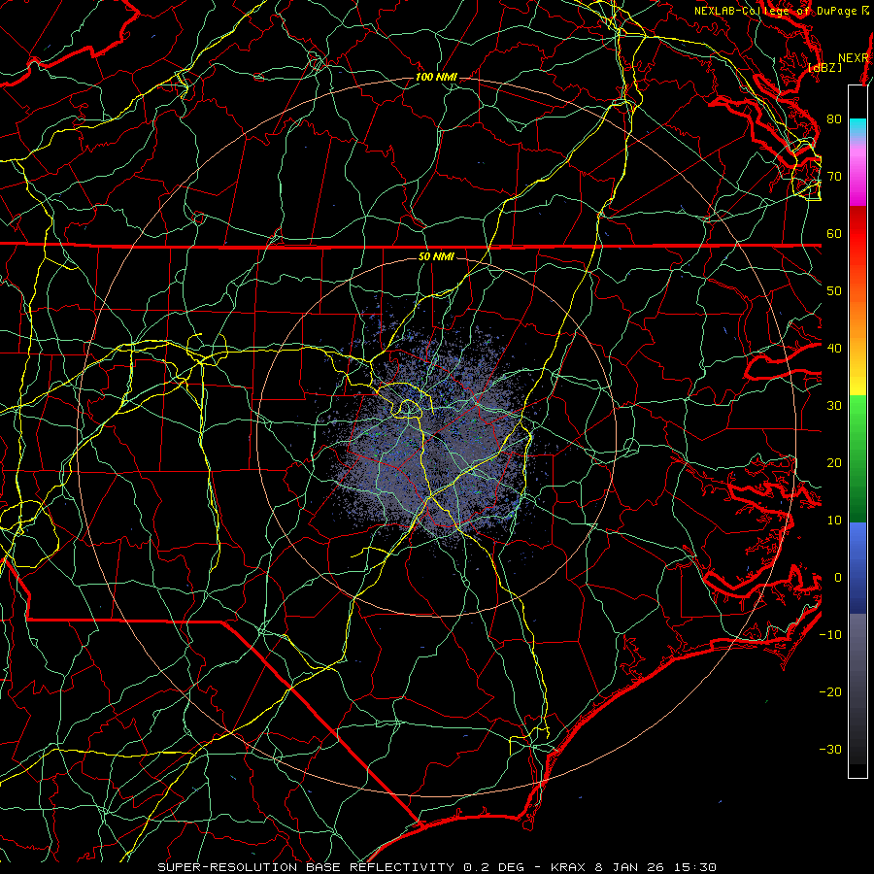
Task: Select the 50 value on the dBZ scale
Action: (x=834, y=291)
